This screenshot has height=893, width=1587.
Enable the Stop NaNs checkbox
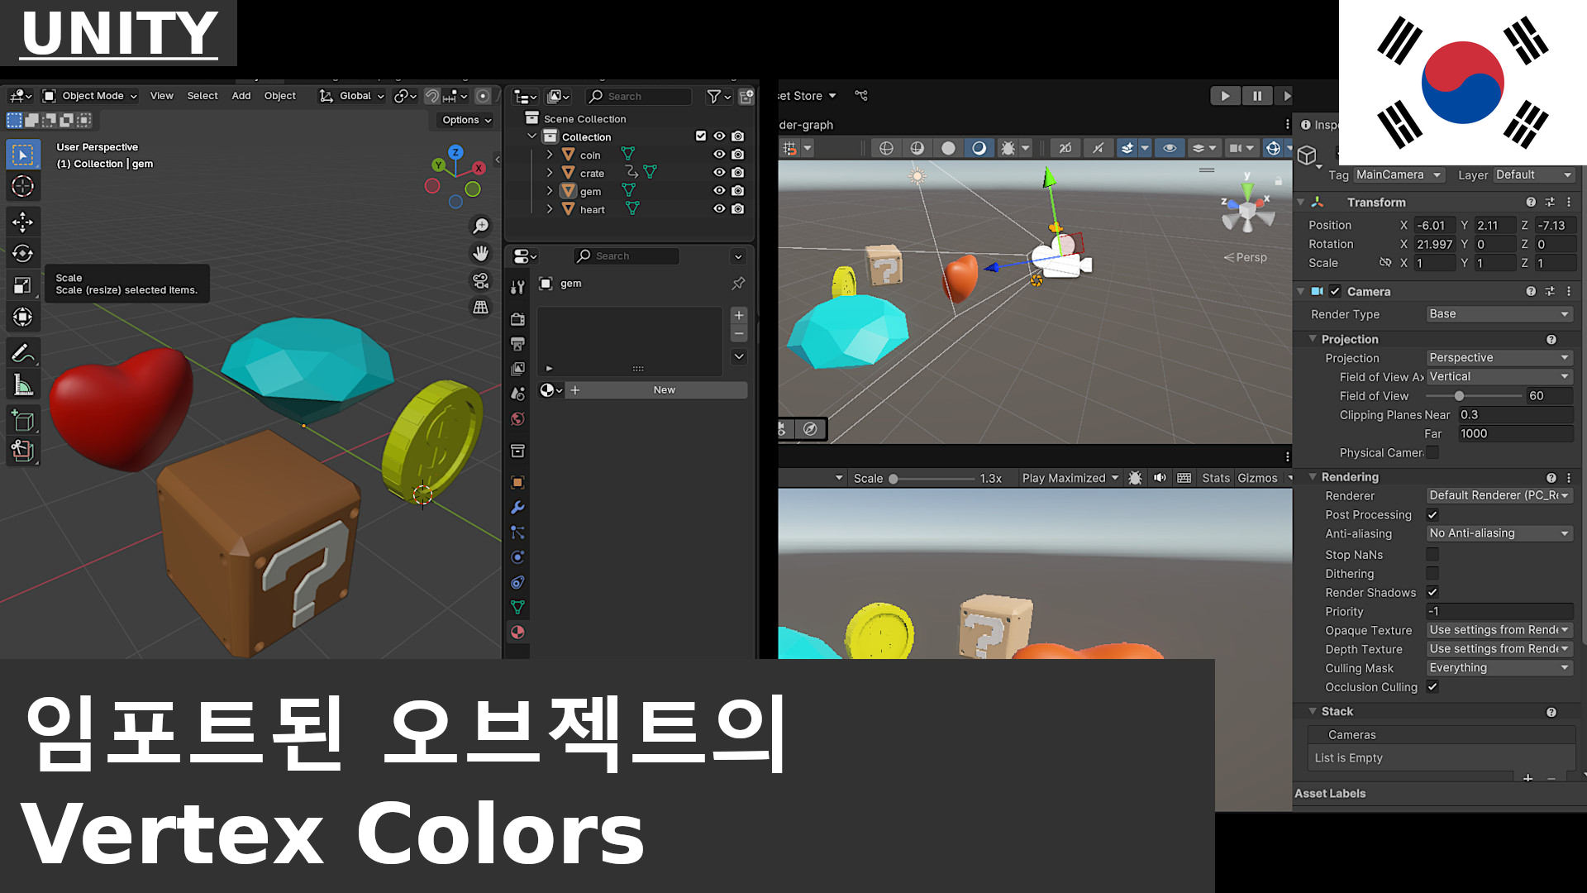click(1432, 555)
